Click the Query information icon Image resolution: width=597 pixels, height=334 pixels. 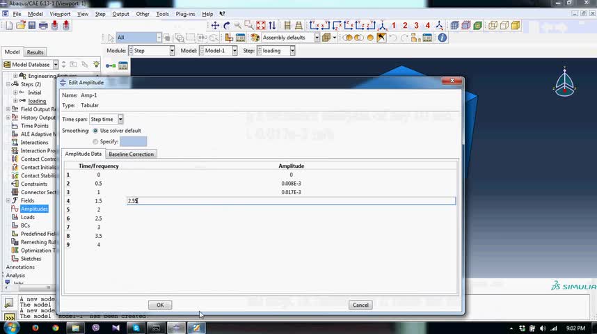442,38
